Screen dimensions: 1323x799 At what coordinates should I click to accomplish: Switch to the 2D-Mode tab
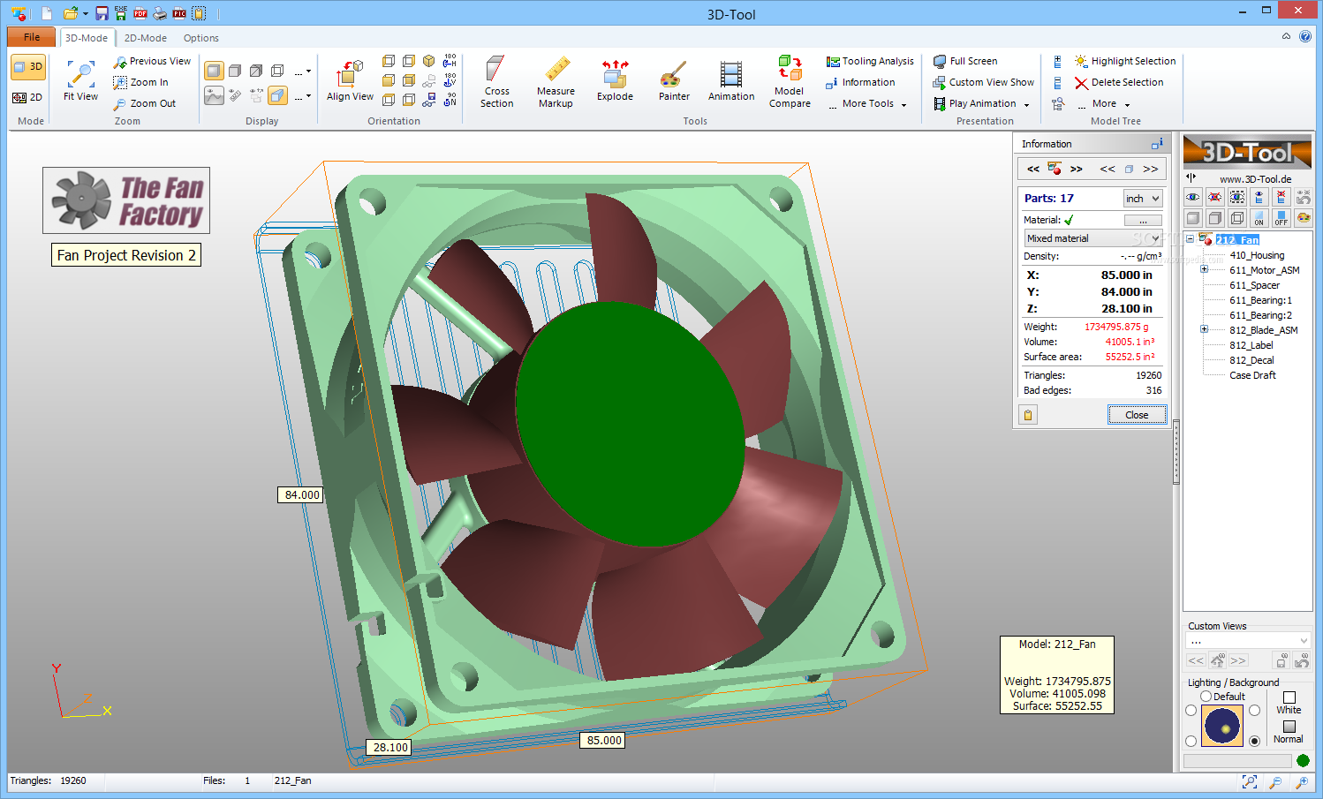(x=145, y=38)
